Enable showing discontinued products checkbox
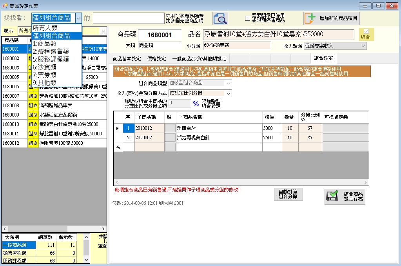 pyautogui.click(x=247, y=18)
